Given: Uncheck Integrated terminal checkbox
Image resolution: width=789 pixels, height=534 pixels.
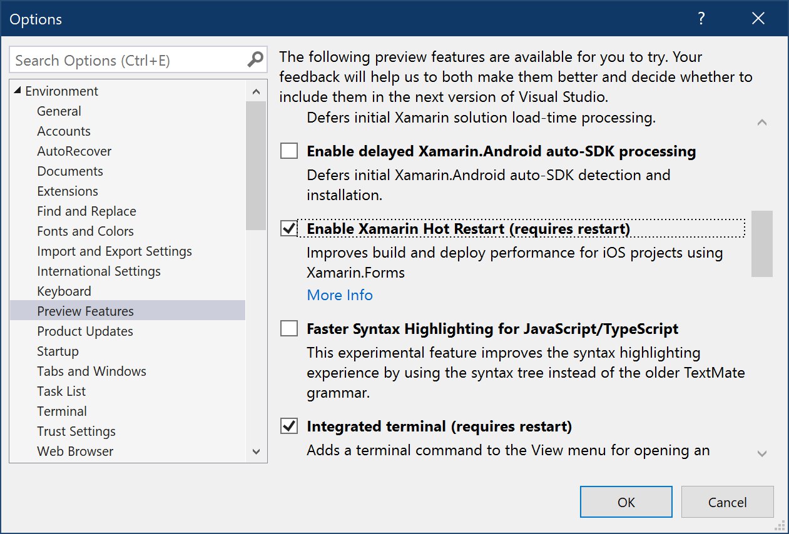Looking at the screenshot, I should (289, 426).
